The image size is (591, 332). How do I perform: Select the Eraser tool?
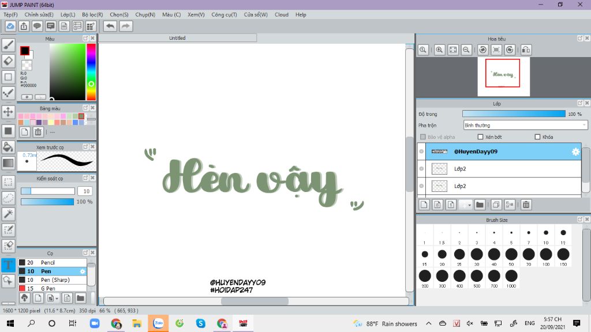[x=8, y=61]
